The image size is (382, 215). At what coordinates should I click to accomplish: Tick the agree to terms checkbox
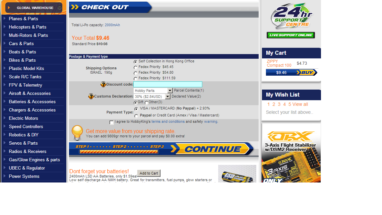click(x=111, y=122)
